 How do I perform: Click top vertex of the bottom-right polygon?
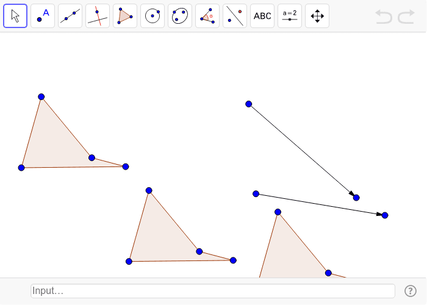278,212
